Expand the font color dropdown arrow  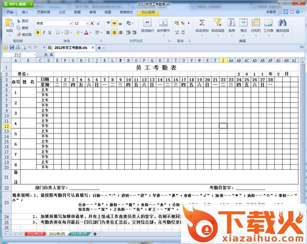pyautogui.click(x=90, y=32)
